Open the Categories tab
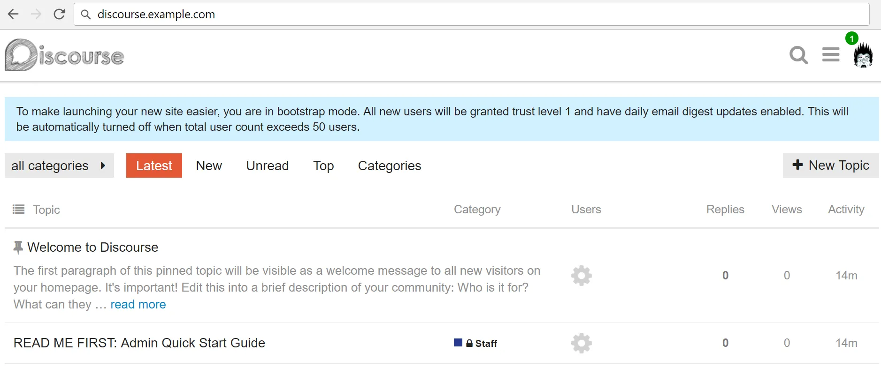881x368 pixels. [390, 166]
